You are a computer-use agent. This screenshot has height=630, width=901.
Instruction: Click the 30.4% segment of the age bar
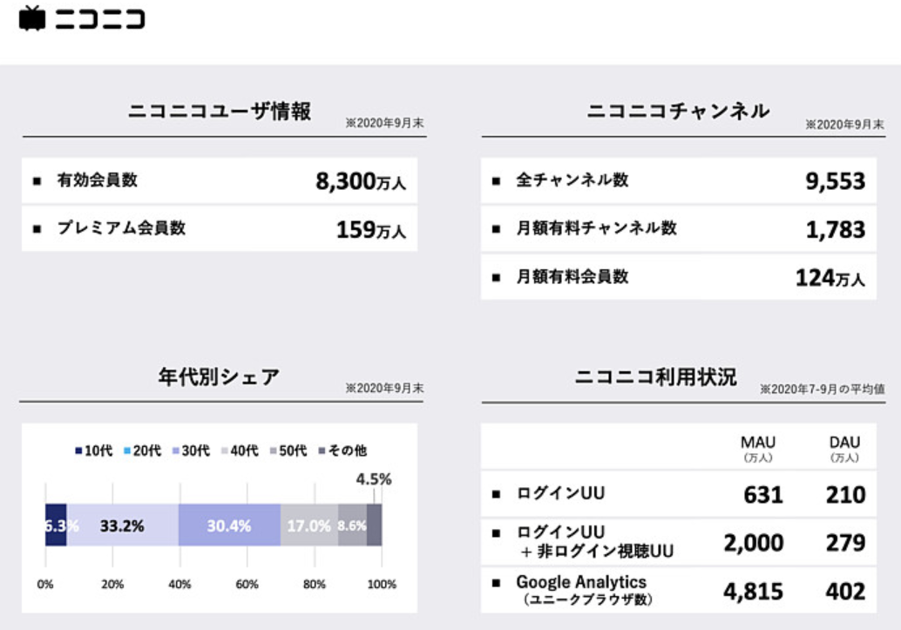pyautogui.click(x=229, y=525)
